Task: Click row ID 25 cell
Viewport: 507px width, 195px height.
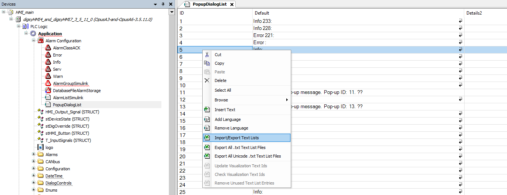Action: [215, 192]
